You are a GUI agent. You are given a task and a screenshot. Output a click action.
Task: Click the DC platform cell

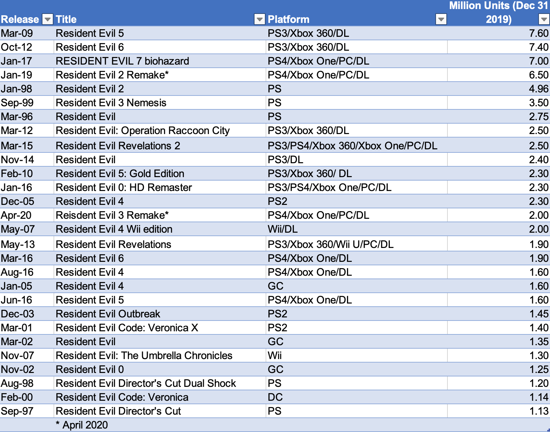(x=275, y=397)
